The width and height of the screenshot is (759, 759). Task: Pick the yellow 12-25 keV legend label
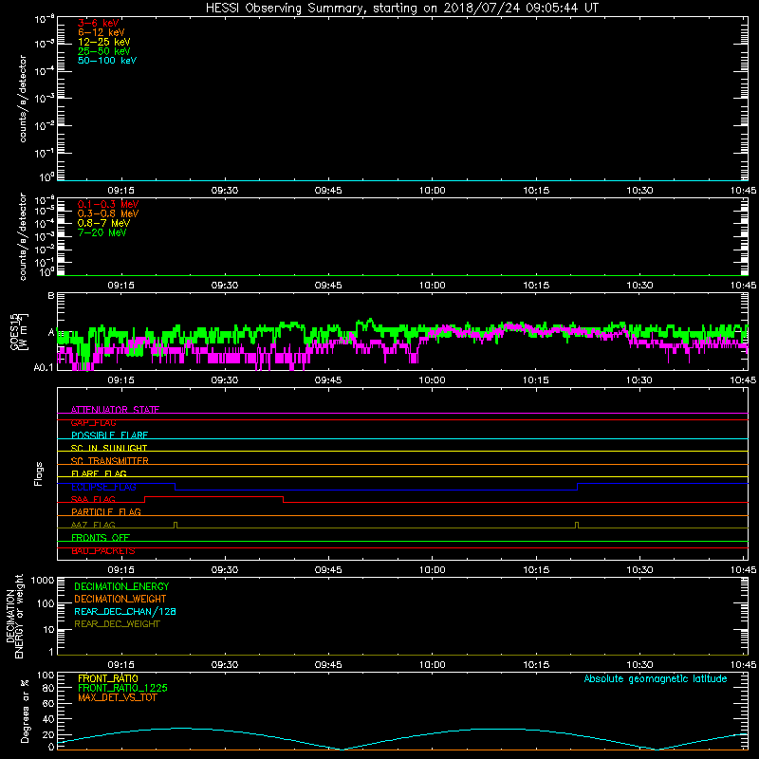point(104,42)
